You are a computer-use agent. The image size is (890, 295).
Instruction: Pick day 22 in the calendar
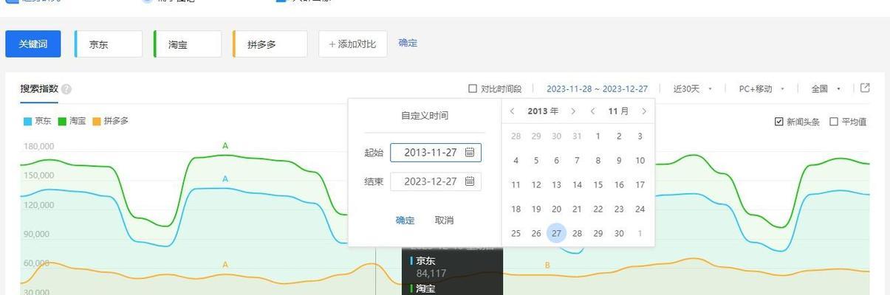point(598,209)
